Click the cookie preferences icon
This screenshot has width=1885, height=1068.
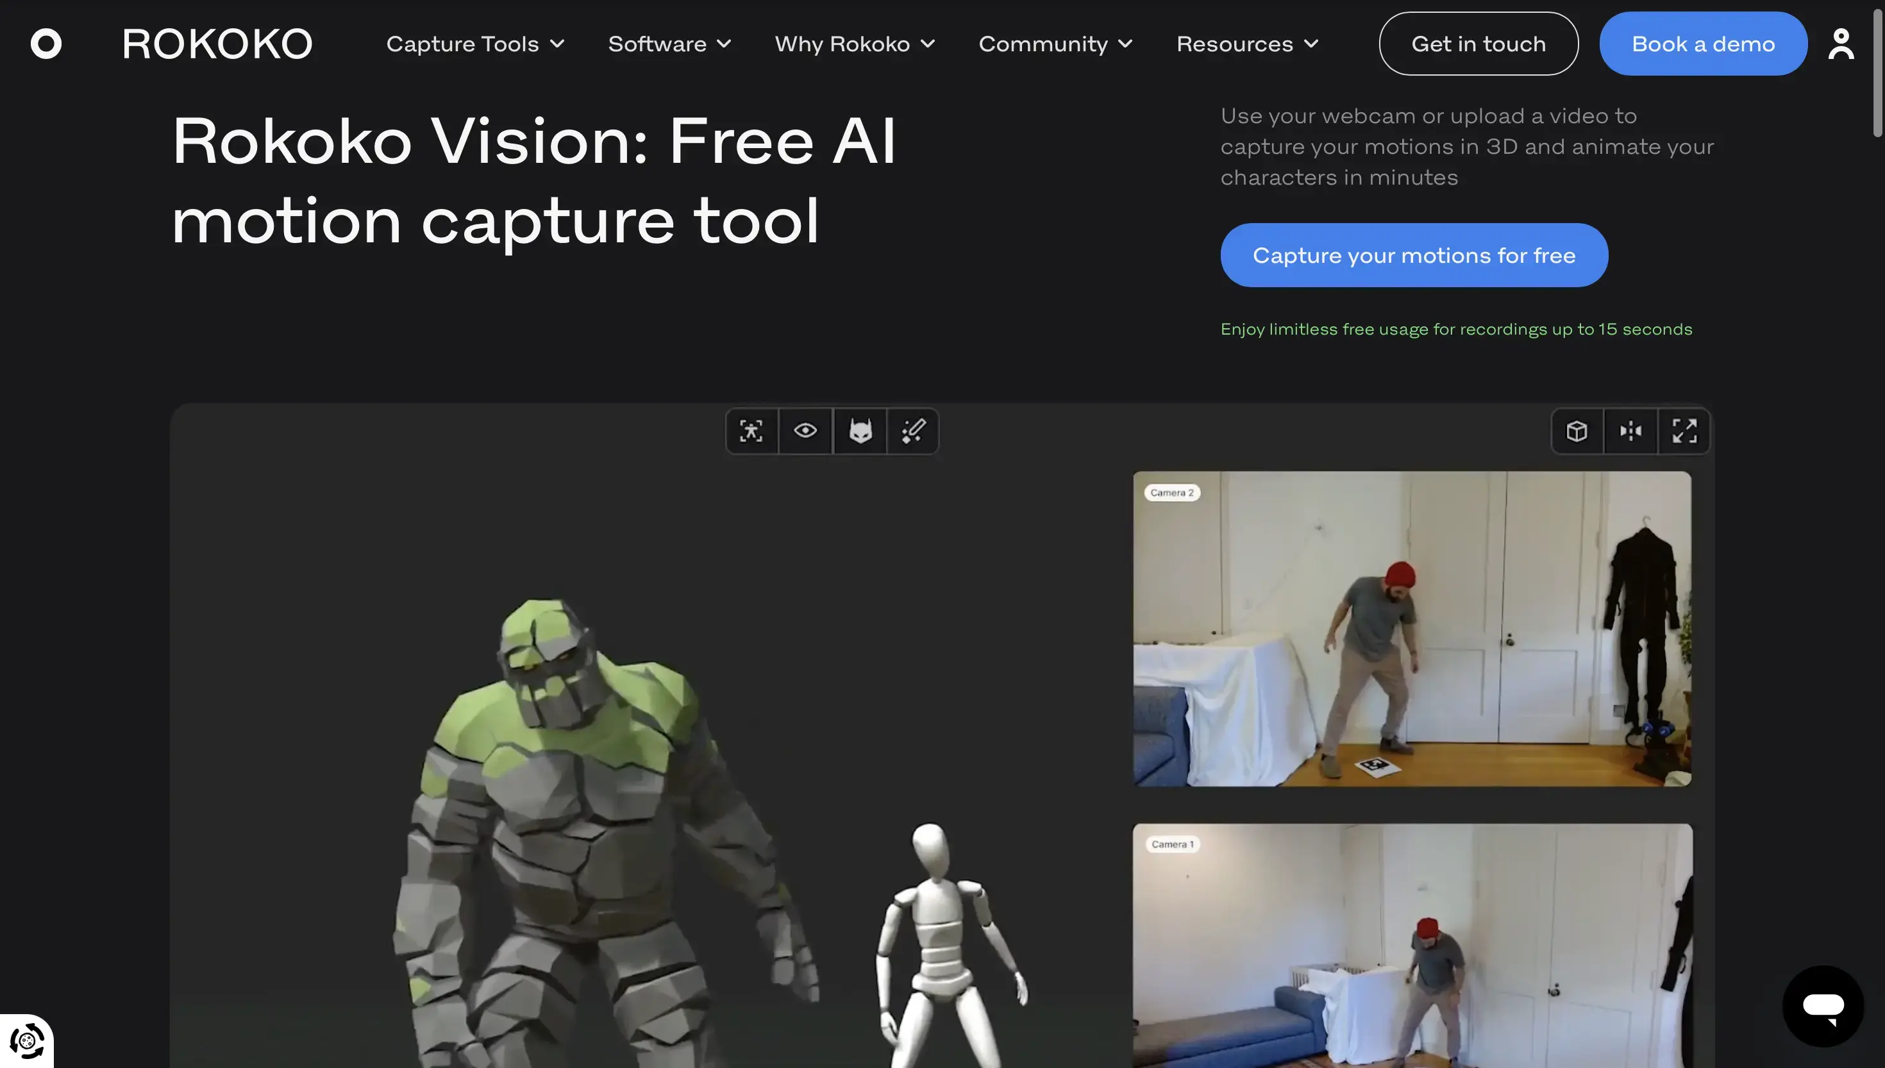26,1041
